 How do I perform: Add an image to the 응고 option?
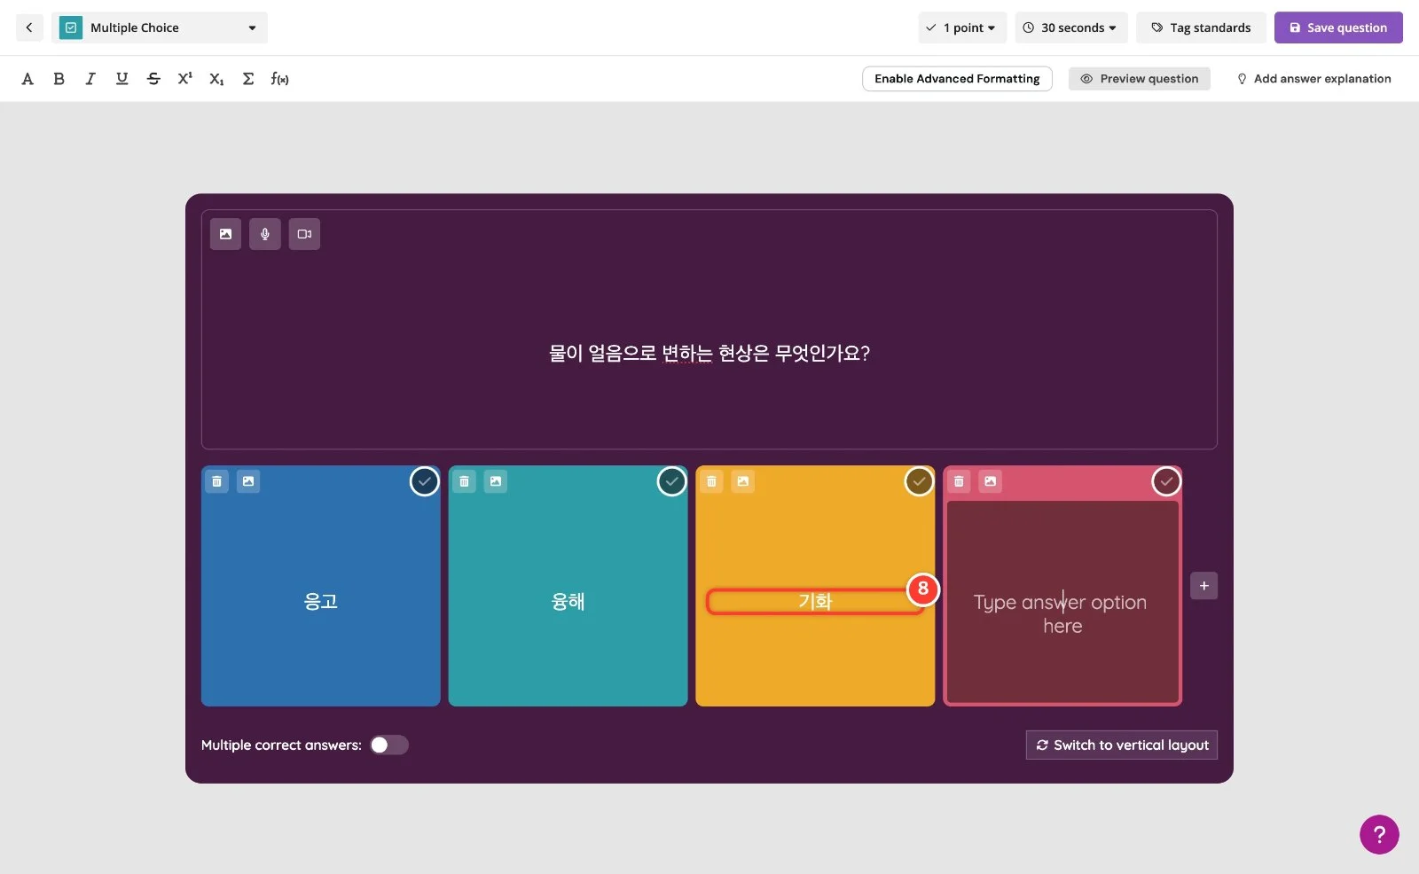(248, 481)
